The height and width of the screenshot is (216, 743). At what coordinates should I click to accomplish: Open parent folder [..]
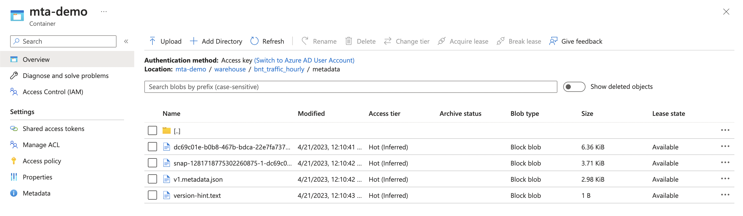pyautogui.click(x=177, y=131)
